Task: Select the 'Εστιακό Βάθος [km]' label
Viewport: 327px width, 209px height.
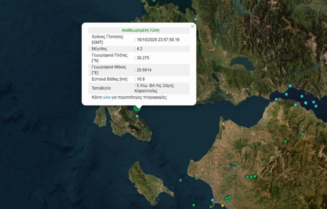Action: tap(109, 79)
